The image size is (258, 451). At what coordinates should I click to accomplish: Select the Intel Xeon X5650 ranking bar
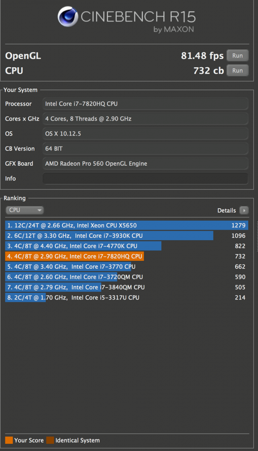click(x=112, y=225)
